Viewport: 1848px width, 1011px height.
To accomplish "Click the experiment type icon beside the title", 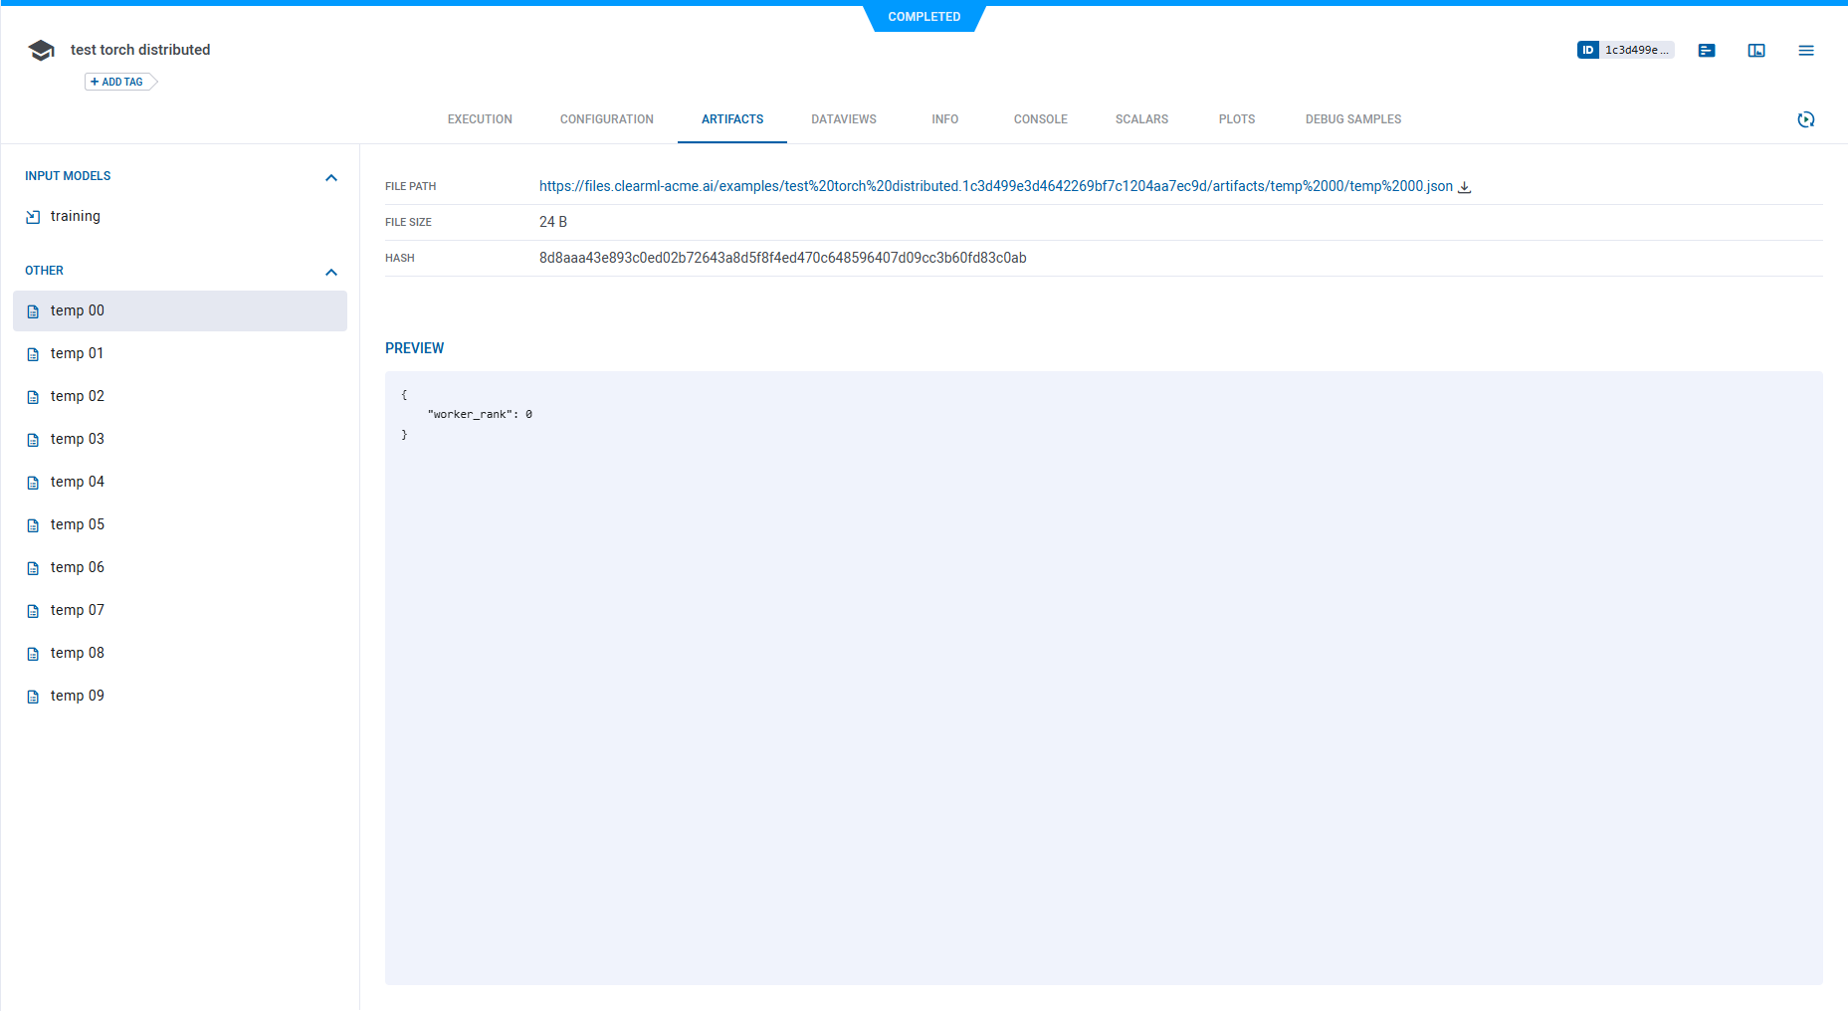I will (x=41, y=49).
